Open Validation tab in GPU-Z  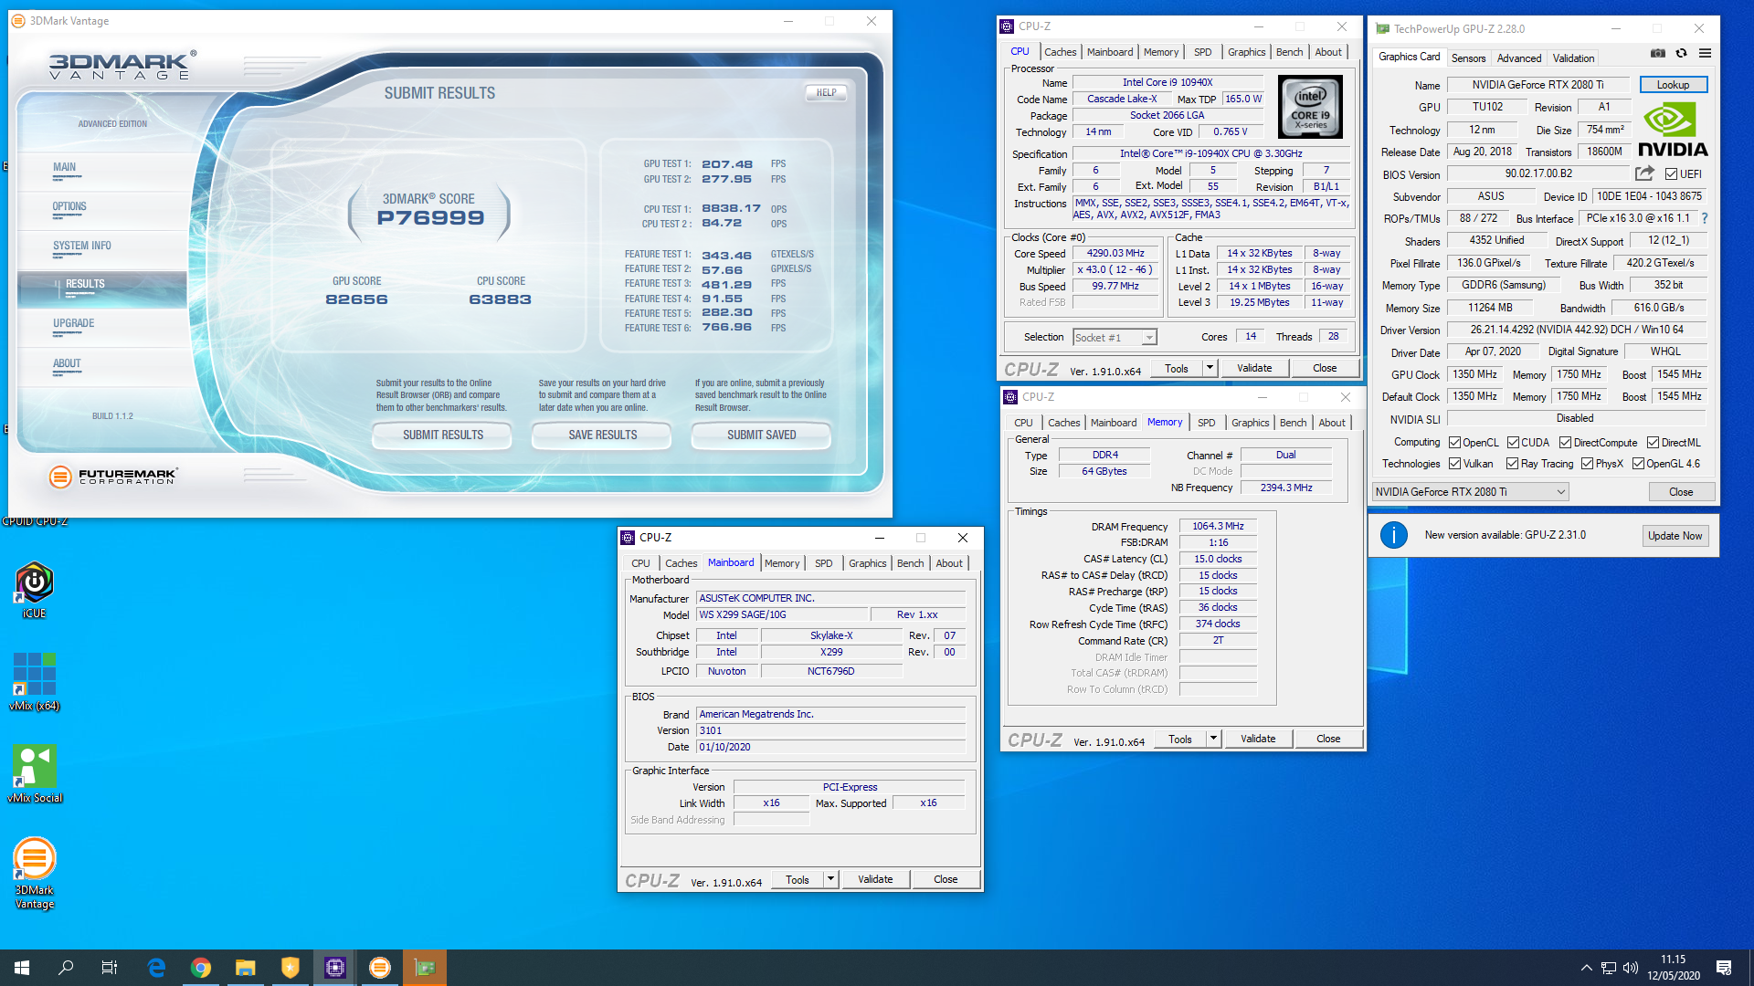click(1573, 58)
